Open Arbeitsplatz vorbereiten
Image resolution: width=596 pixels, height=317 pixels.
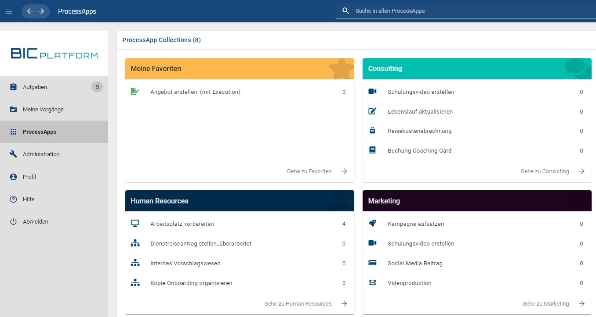tap(182, 224)
